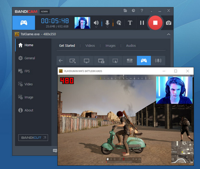Viewport: 200px width, 169px height.
Task: Select around mouse recording mode icon
Action: click(x=115, y=60)
